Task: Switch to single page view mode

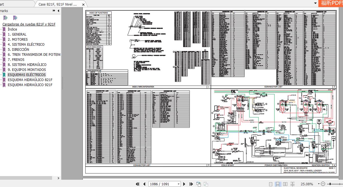Action: (x=271, y=184)
